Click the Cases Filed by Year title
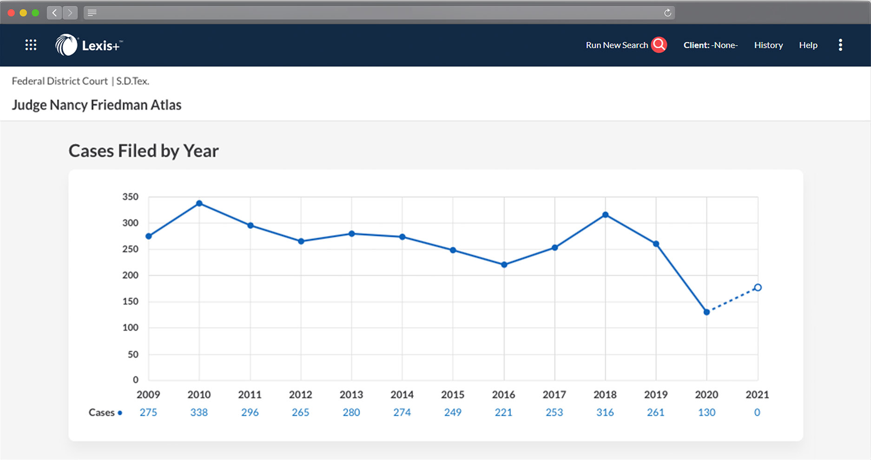 (x=144, y=151)
